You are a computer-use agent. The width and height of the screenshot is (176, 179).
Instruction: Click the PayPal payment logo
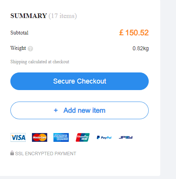[x=104, y=138]
